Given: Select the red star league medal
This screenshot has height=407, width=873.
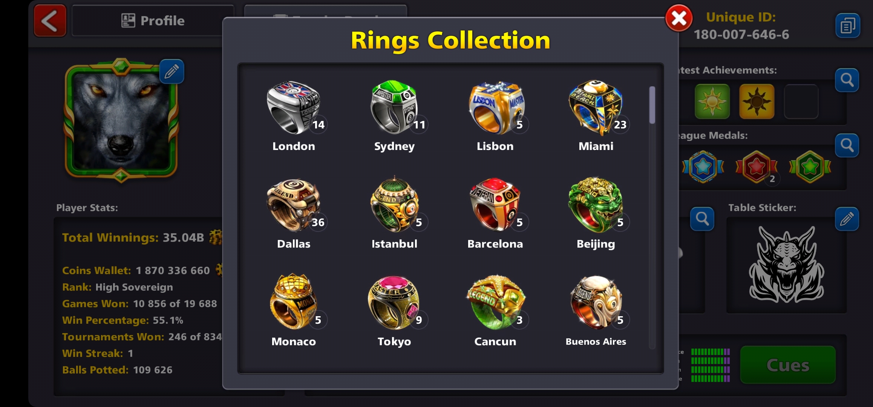Looking at the screenshot, I should click(756, 167).
